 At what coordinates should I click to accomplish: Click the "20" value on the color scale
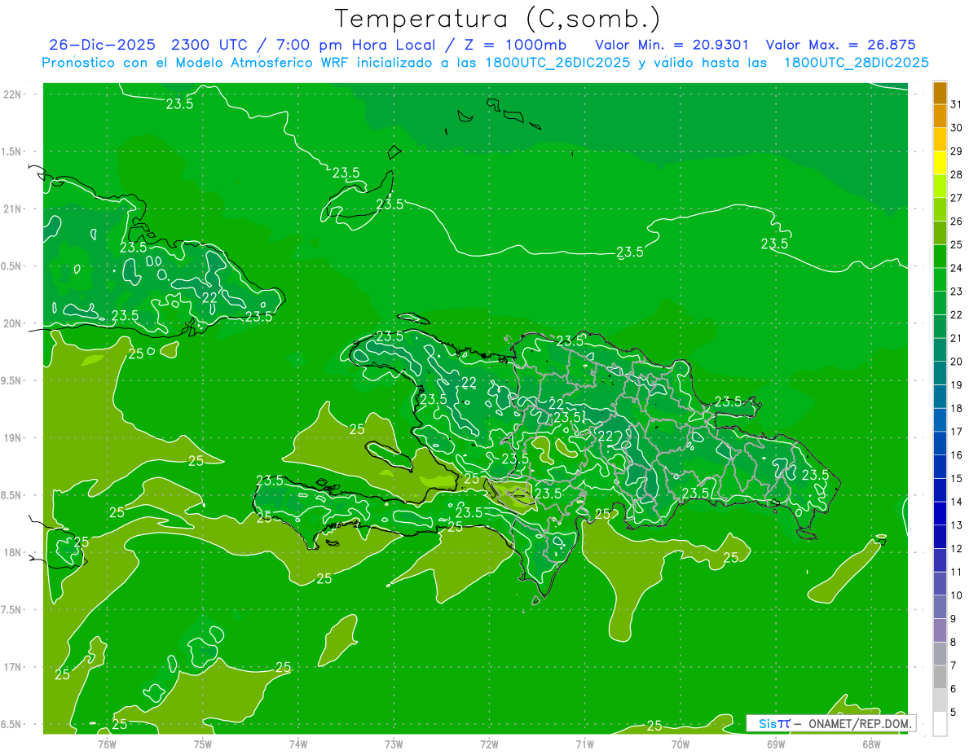(957, 362)
